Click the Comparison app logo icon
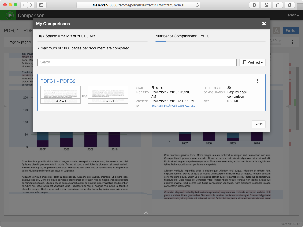303x227 pixels. tap(10, 15)
